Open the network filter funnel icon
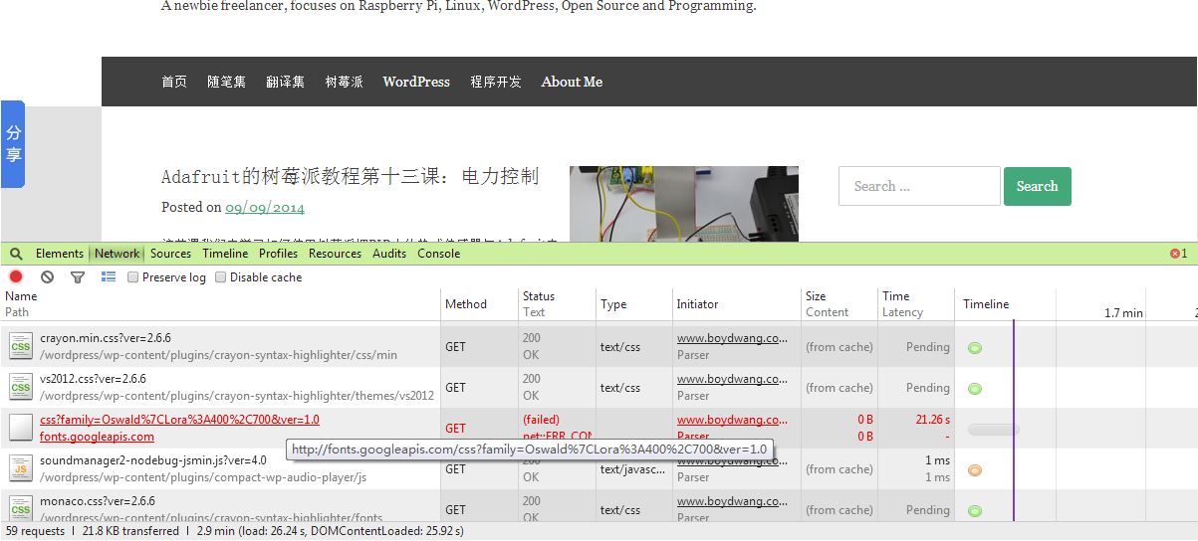 (78, 277)
